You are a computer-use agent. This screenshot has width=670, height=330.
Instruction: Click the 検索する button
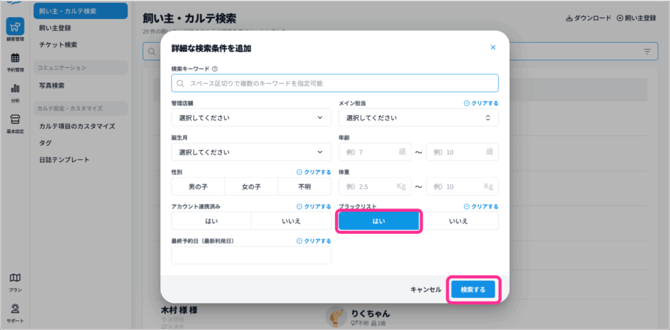pyautogui.click(x=473, y=289)
